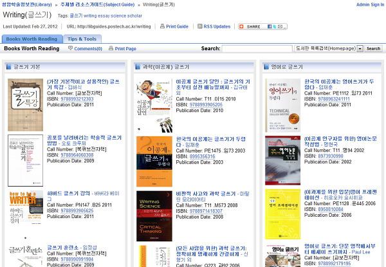Click ISBN 9788963241111 link
Image resolution: width=386 pixels, height=267 pixels.
click(334, 99)
